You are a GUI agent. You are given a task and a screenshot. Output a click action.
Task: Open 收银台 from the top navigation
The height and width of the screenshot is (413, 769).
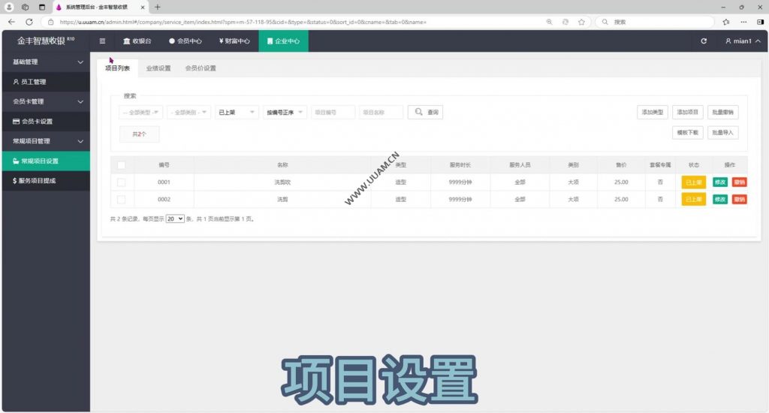point(137,41)
